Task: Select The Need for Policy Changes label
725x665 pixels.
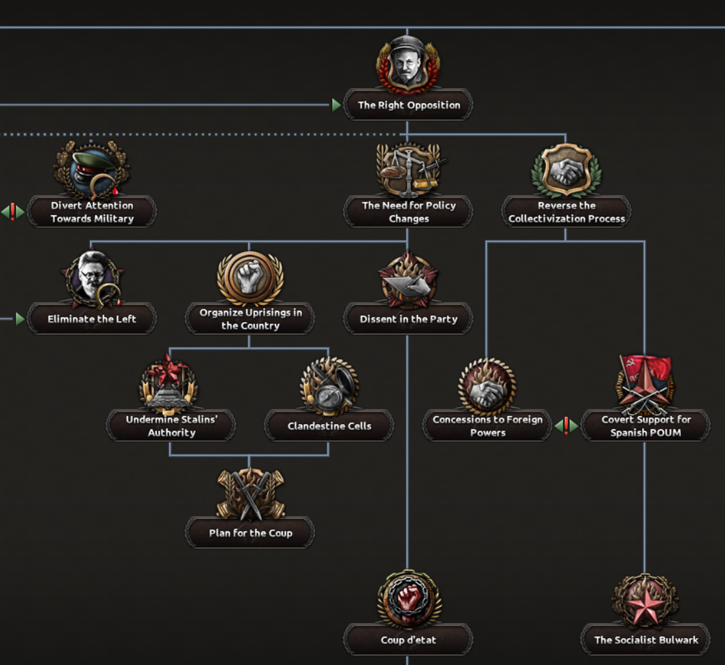Action: click(409, 211)
